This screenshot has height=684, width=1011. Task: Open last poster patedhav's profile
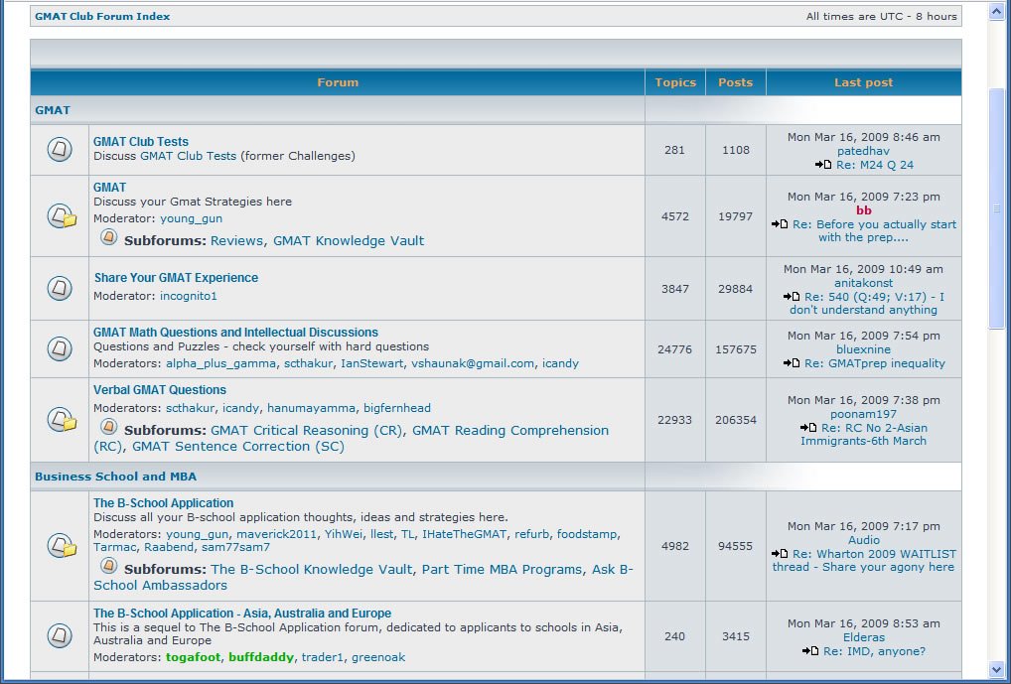pos(863,151)
